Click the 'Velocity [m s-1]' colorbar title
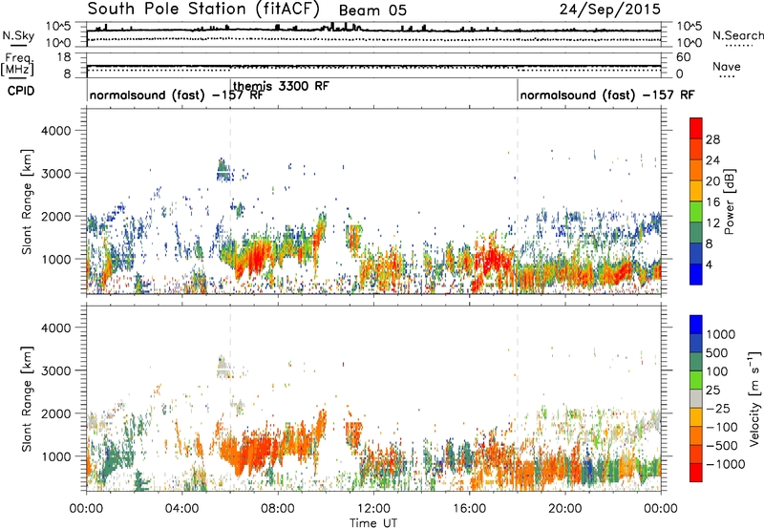This screenshot has width=764, height=529. pyautogui.click(x=754, y=398)
